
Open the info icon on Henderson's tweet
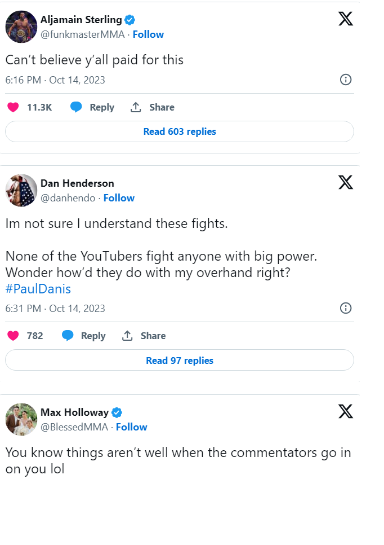point(346,308)
